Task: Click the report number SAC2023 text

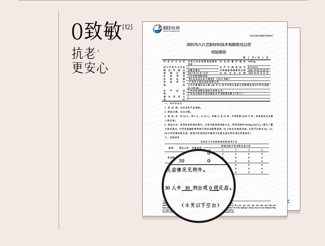Action: click(x=261, y=36)
